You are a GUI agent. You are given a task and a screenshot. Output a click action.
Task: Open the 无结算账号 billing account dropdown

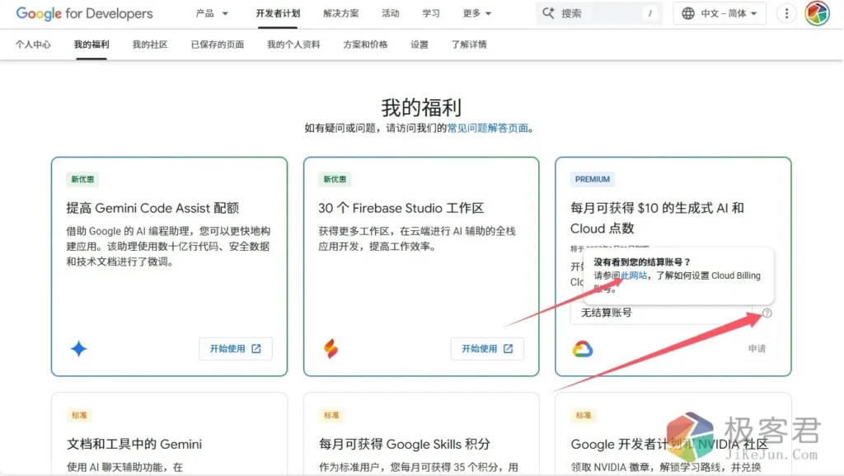tap(659, 313)
